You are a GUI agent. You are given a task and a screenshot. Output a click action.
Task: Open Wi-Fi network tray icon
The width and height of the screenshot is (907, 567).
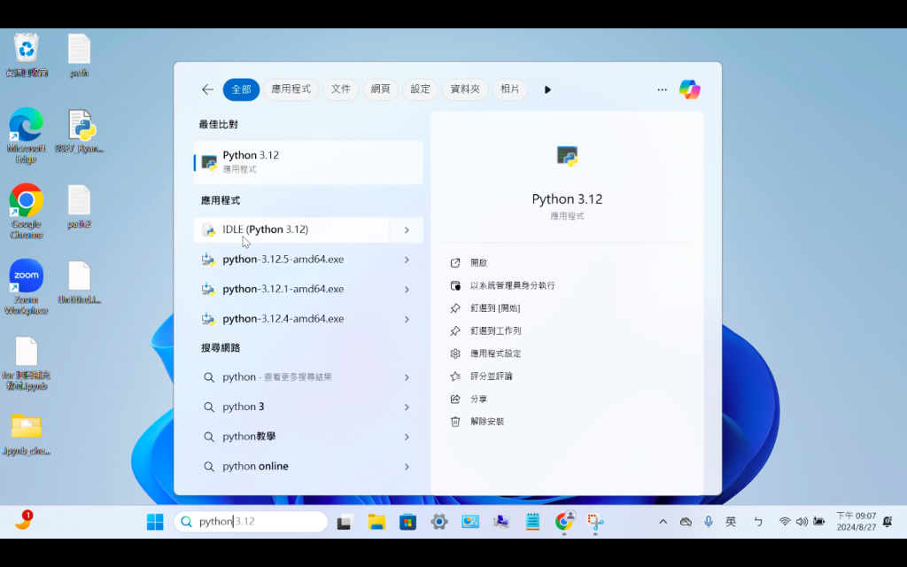(785, 522)
